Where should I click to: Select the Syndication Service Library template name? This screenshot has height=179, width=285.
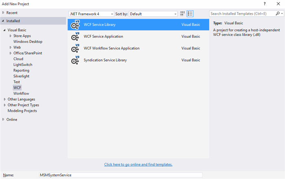point(105,60)
